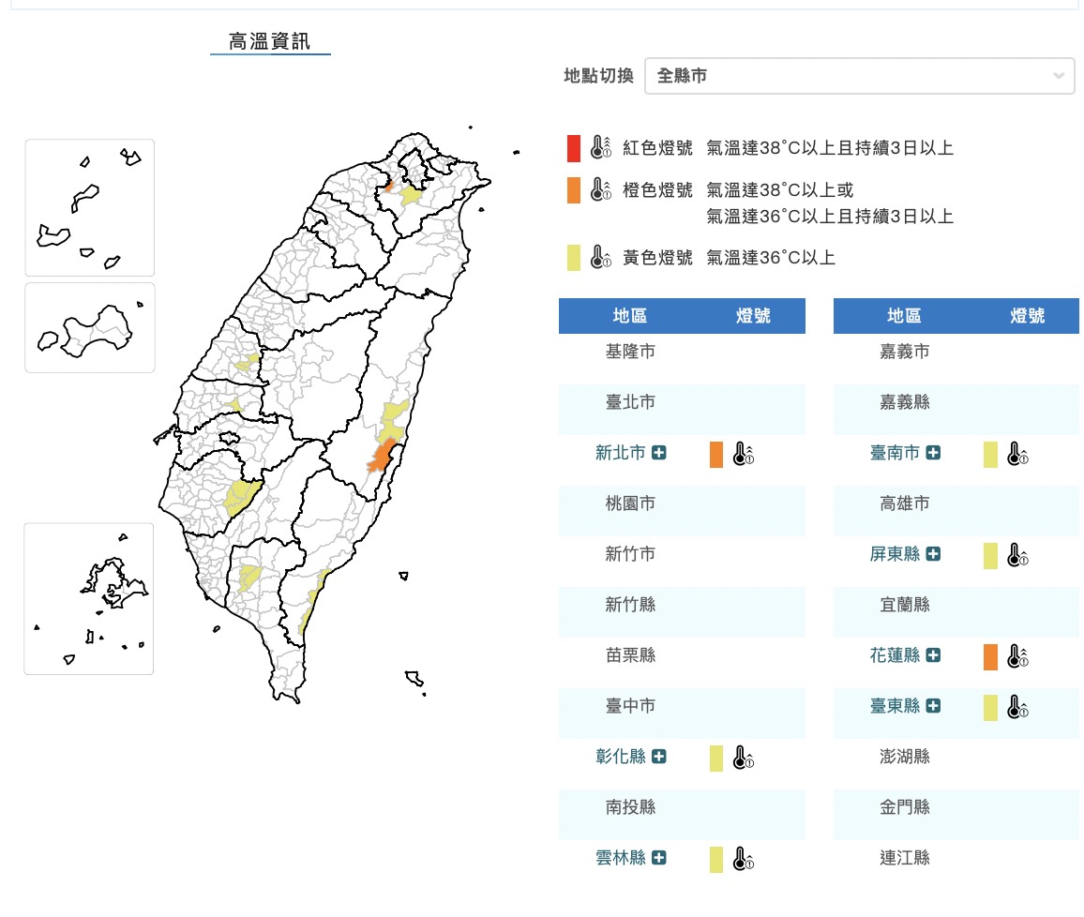This screenshot has width=1084, height=917.
Task: Expand the 花蓮縣 plus icon
Action: coord(933,655)
